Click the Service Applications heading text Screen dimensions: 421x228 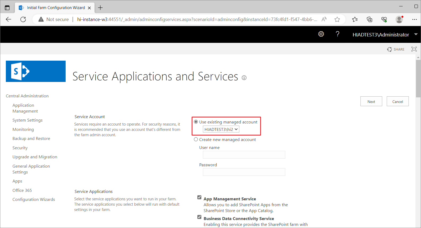click(93, 191)
